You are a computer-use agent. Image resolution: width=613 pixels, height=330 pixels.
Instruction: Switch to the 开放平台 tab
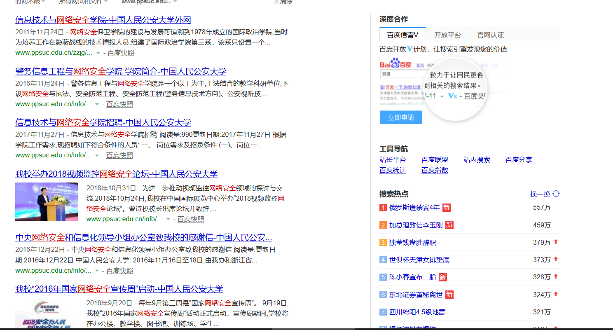point(447,35)
